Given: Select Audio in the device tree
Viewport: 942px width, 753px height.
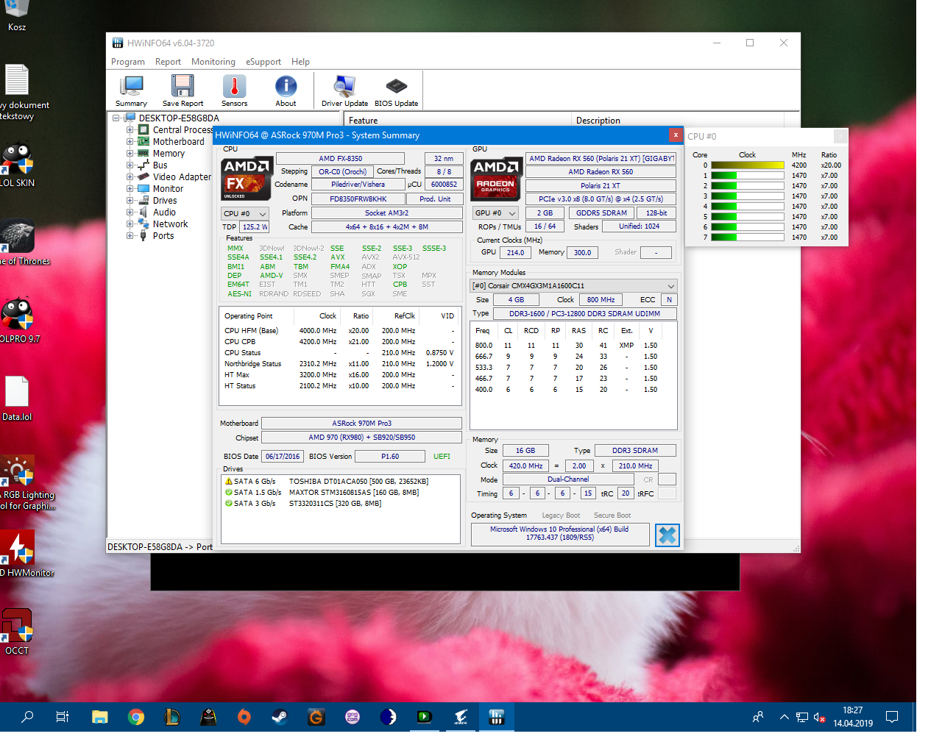Looking at the screenshot, I should coord(164,212).
